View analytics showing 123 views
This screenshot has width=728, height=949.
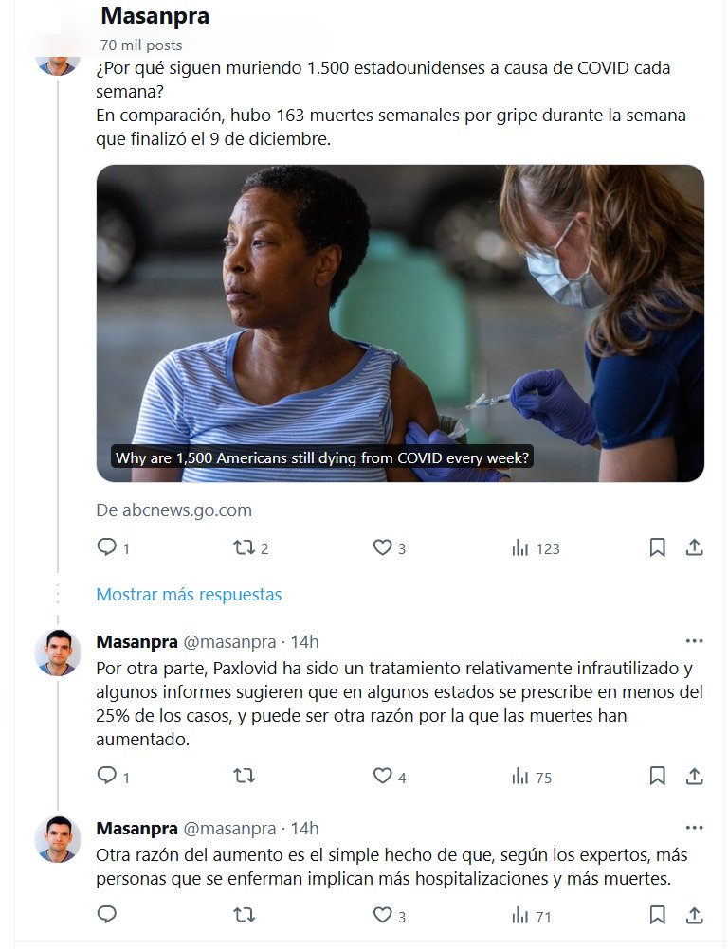pyautogui.click(x=520, y=547)
